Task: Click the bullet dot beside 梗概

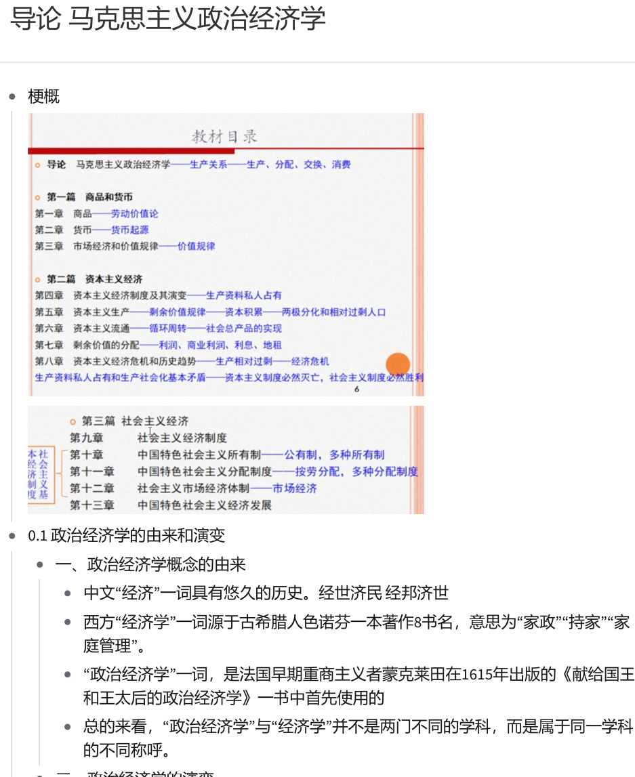Action: pyautogui.click(x=12, y=97)
